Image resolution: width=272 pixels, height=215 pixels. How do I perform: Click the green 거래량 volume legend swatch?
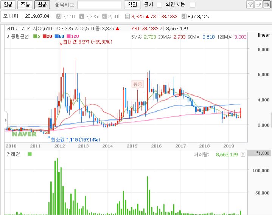(x=30, y=154)
